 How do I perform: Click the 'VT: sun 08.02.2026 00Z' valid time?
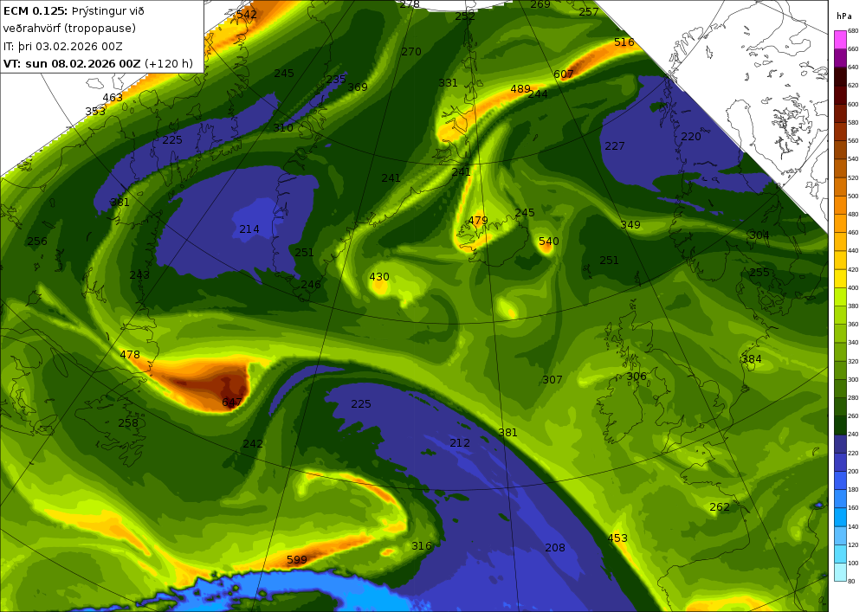[72, 63]
